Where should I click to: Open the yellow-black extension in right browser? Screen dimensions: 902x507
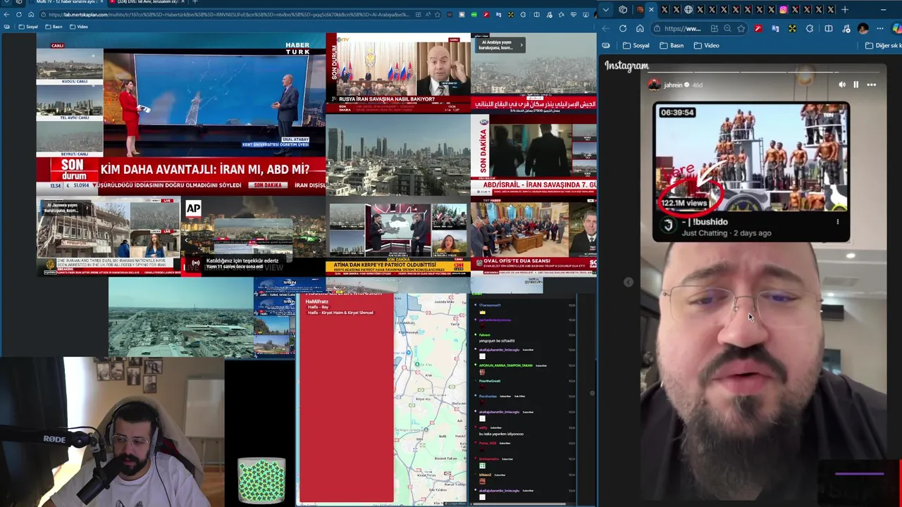pos(793,29)
